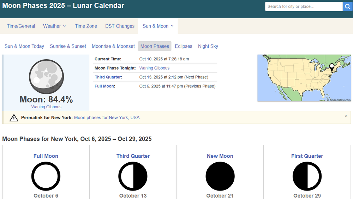
Task: Click the search magnifier button
Action: coord(347,6)
